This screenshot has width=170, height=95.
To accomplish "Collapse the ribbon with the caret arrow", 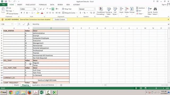I will pyautogui.click(x=168, y=17).
